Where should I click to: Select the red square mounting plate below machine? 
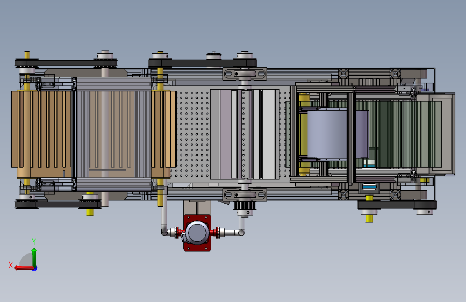click(197, 233)
